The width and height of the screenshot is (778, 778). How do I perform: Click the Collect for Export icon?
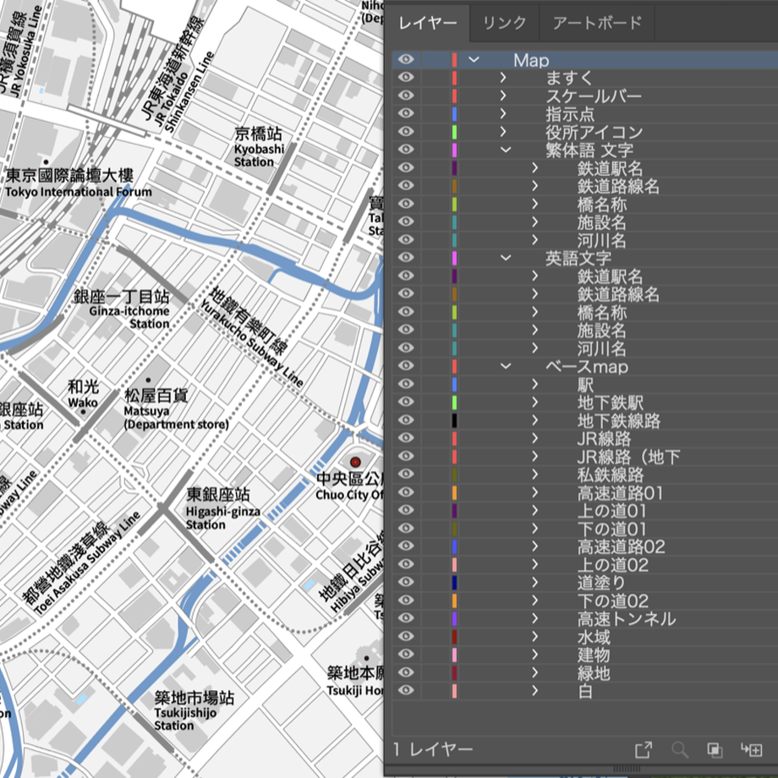click(x=644, y=750)
